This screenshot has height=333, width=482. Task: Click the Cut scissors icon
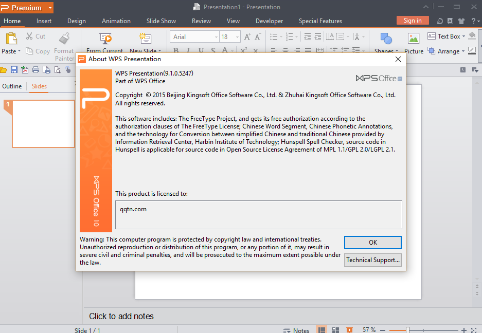(30, 36)
